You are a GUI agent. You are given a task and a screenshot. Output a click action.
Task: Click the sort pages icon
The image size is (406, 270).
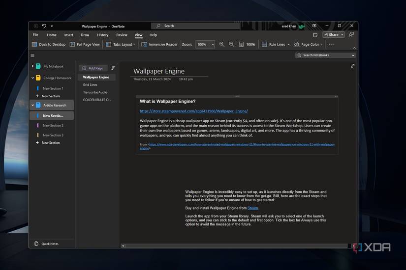(113, 68)
